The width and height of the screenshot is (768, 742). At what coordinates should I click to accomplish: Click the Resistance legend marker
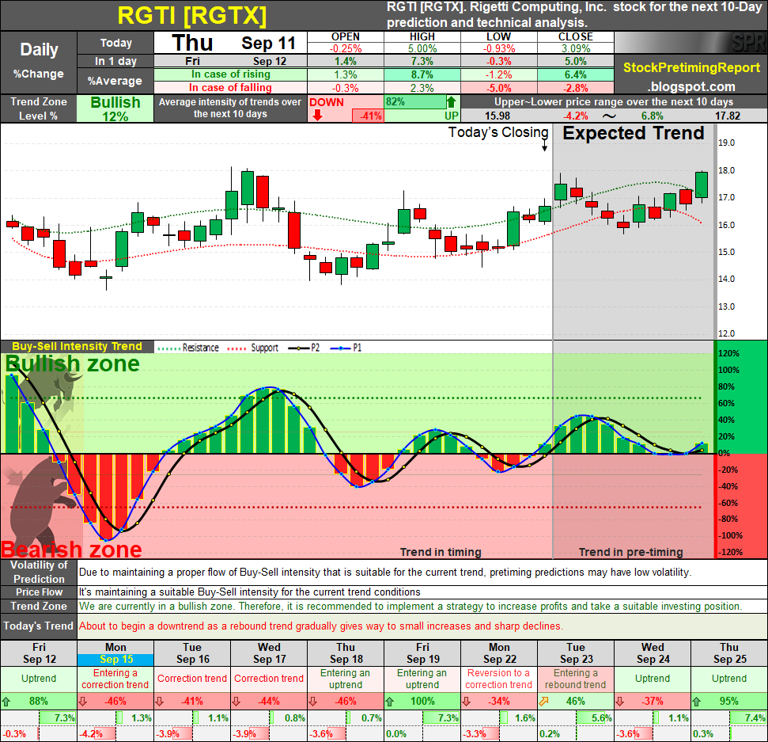click(168, 348)
